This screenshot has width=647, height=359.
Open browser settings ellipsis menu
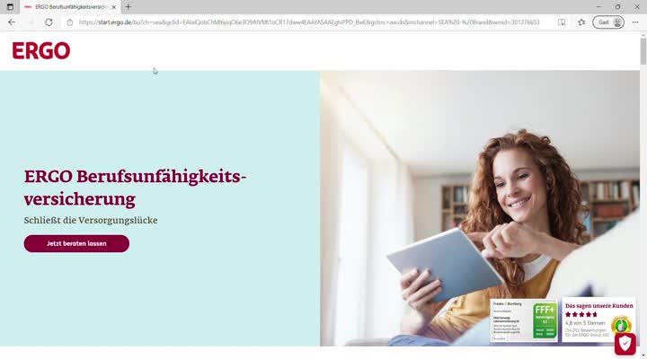click(x=635, y=22)
